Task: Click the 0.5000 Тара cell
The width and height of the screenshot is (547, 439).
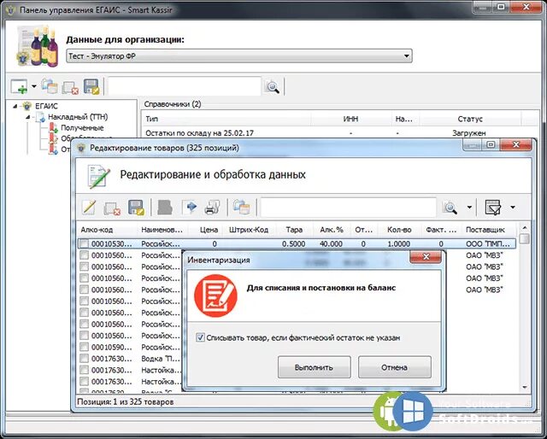Action: point(293,243)
